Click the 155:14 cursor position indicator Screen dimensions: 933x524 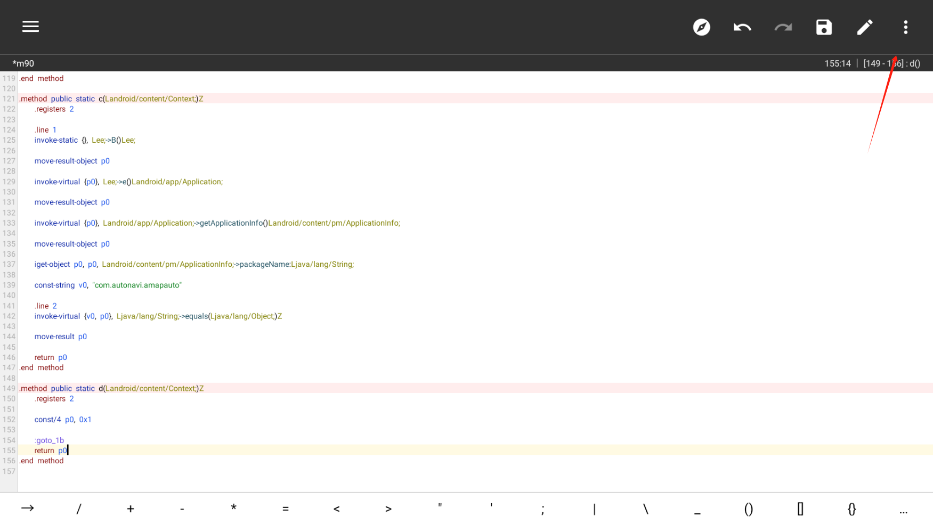click(x=837, y=63)
